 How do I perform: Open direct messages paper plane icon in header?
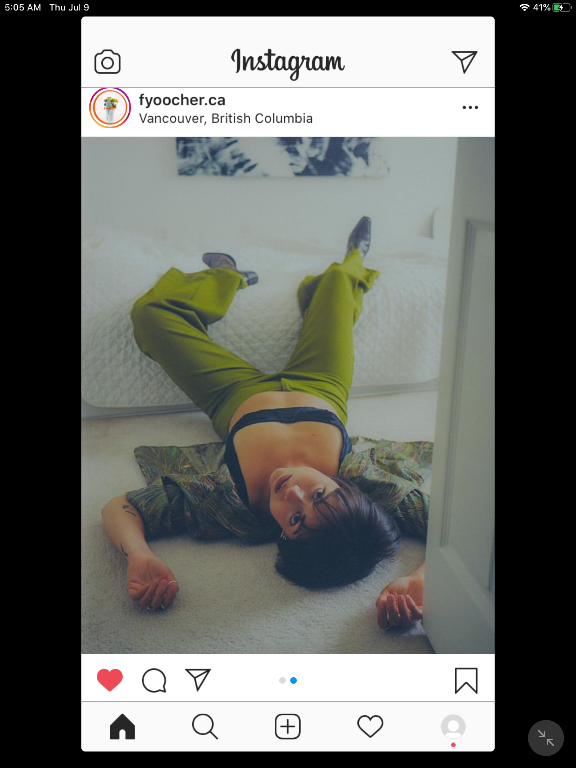464,62
